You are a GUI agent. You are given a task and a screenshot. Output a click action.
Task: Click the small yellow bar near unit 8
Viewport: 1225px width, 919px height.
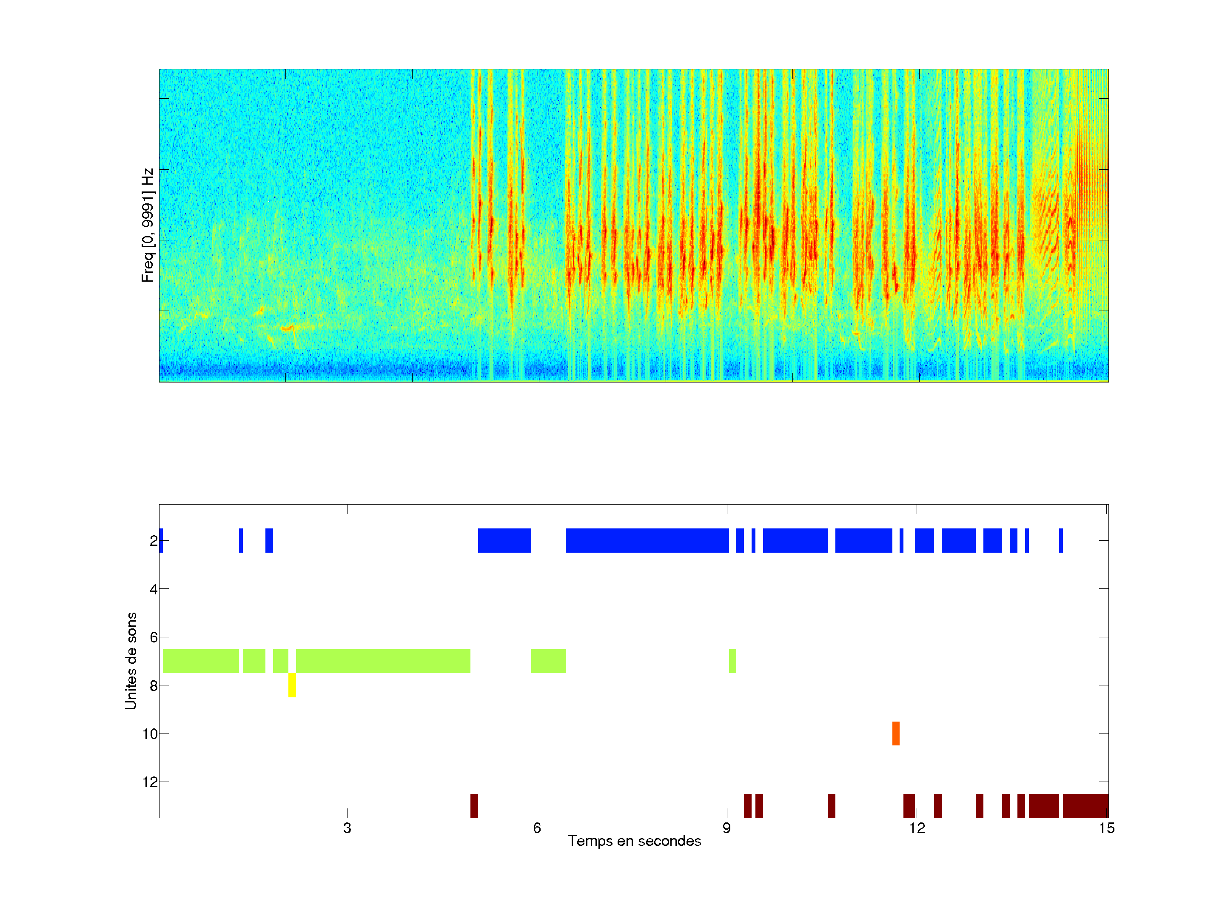click(292, 685)
